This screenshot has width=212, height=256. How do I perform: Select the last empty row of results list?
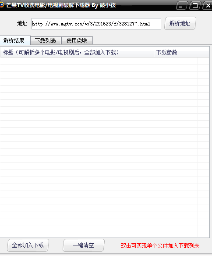pyautogui.click(x=105, y=229)
